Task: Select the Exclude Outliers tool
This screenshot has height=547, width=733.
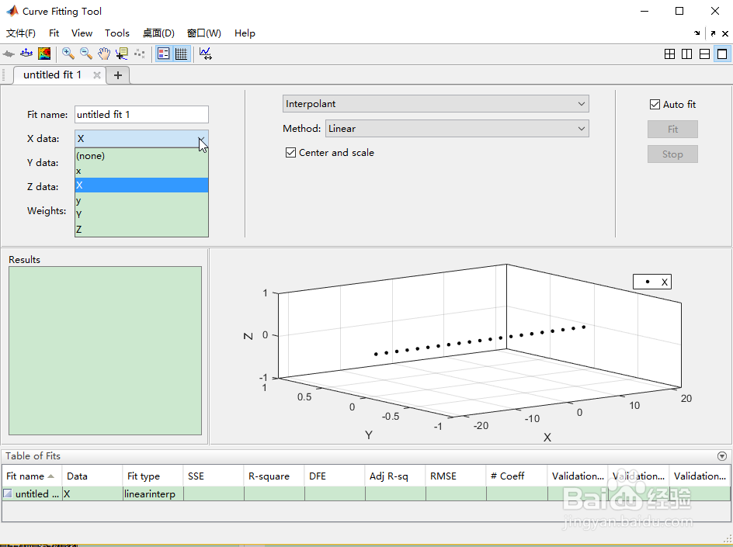Action: coord(139,54)
